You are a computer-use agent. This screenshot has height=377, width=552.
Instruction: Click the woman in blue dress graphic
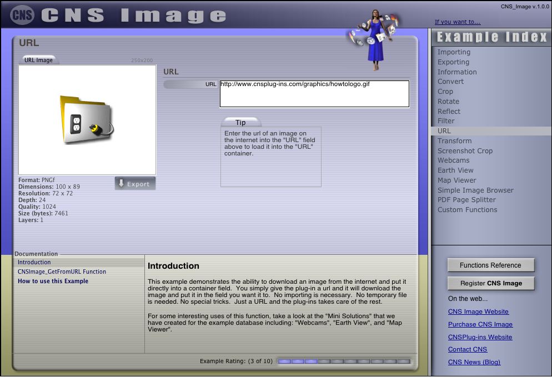point(376,39)
